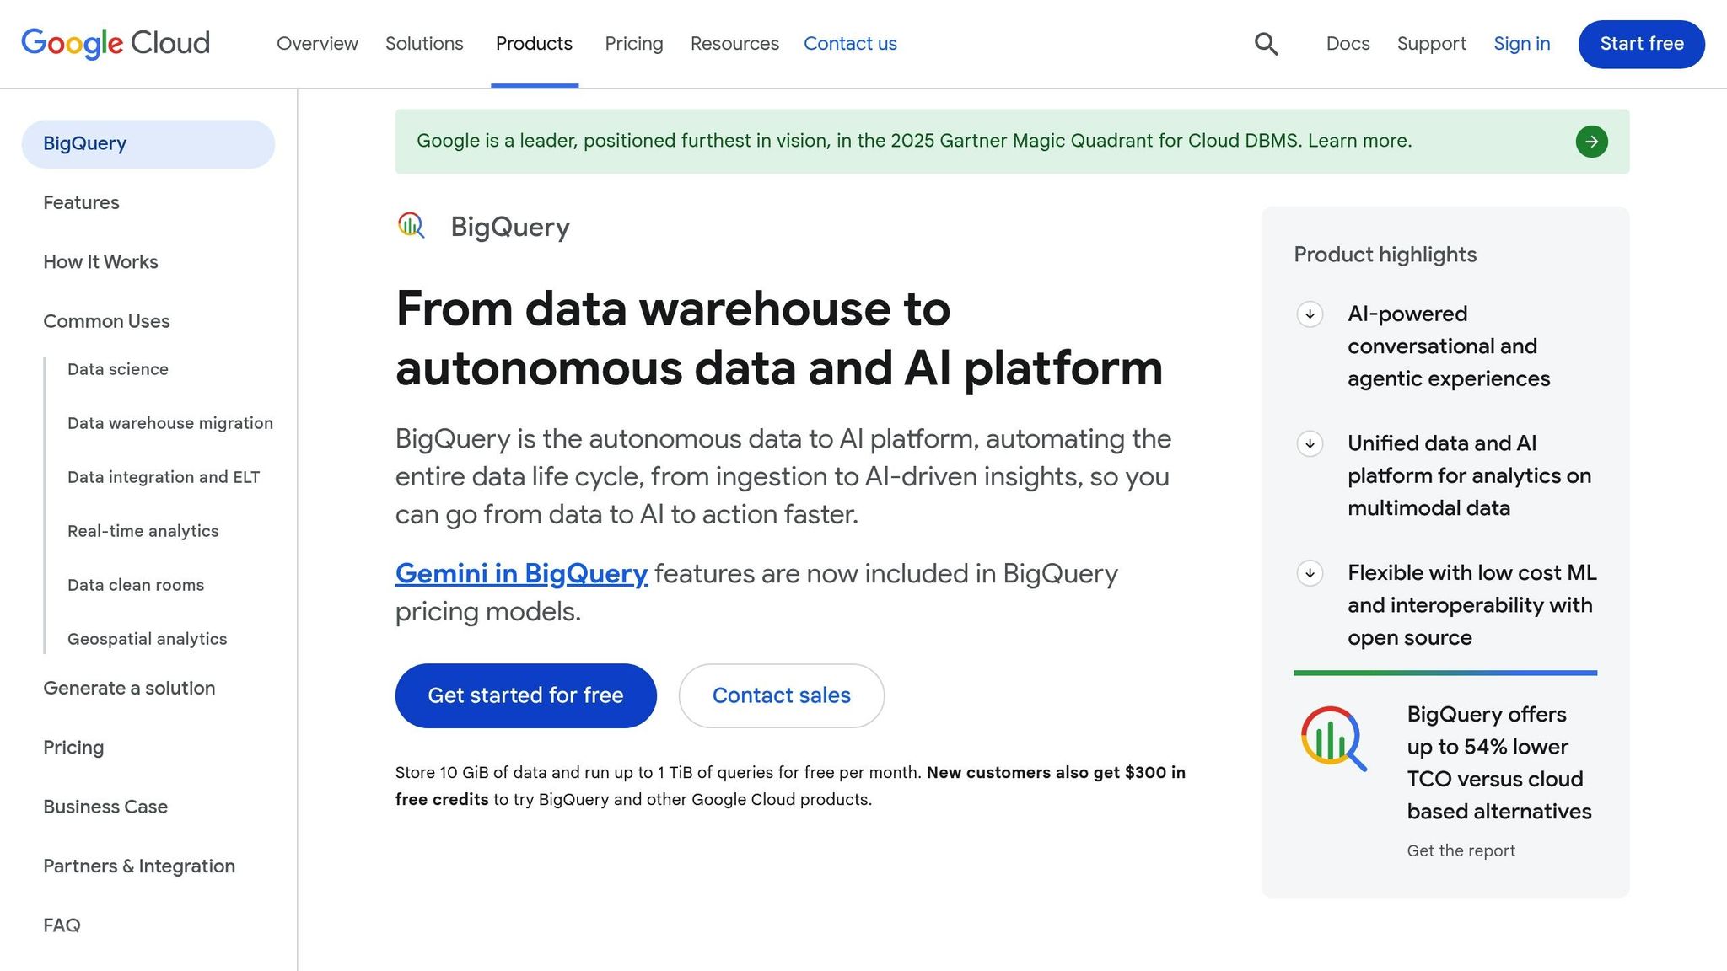1727x971 pixels.
Task: Click the BigQuery icon in the TCO report card
Action: 1335,738
